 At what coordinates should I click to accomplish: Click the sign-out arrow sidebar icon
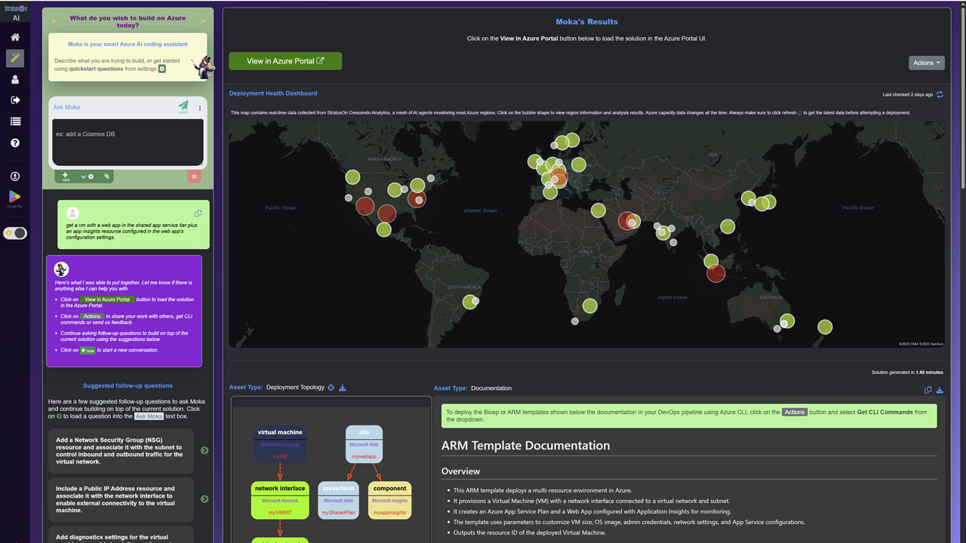[15, 100]
